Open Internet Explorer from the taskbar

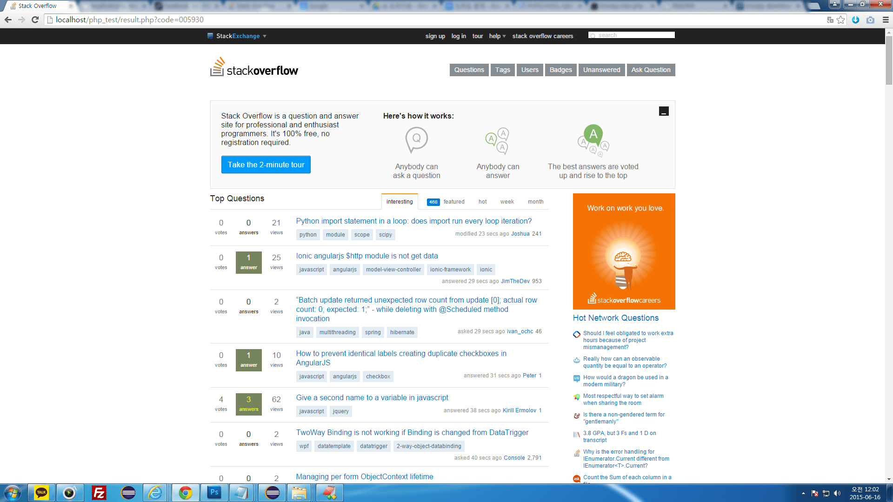point(155,493)
